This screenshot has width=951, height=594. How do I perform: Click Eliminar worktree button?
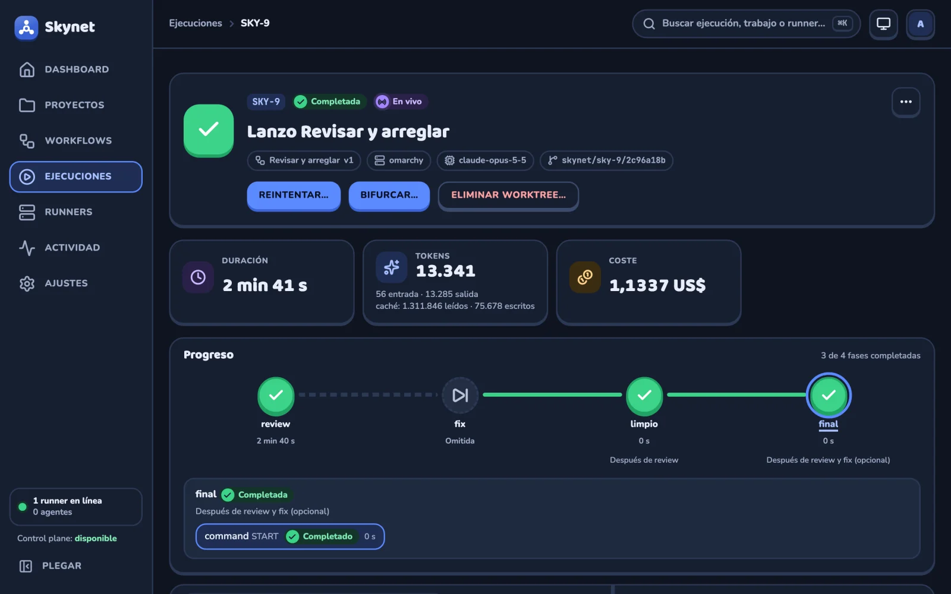pyautogui.click(x=508, y=195)
